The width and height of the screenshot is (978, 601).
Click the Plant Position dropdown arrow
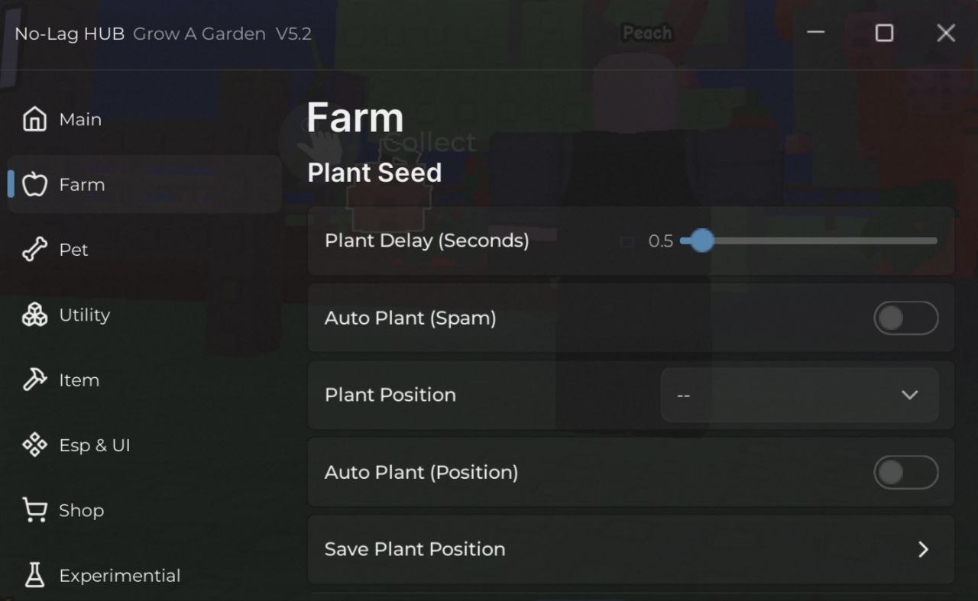pos(909,395)
